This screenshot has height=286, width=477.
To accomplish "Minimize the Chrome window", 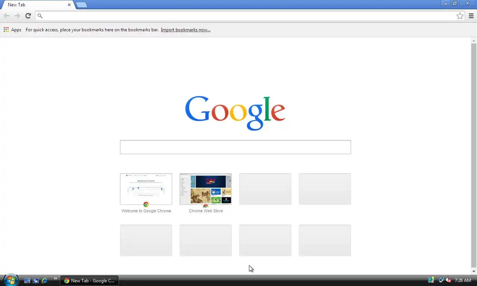I will (x=446, y=3).
